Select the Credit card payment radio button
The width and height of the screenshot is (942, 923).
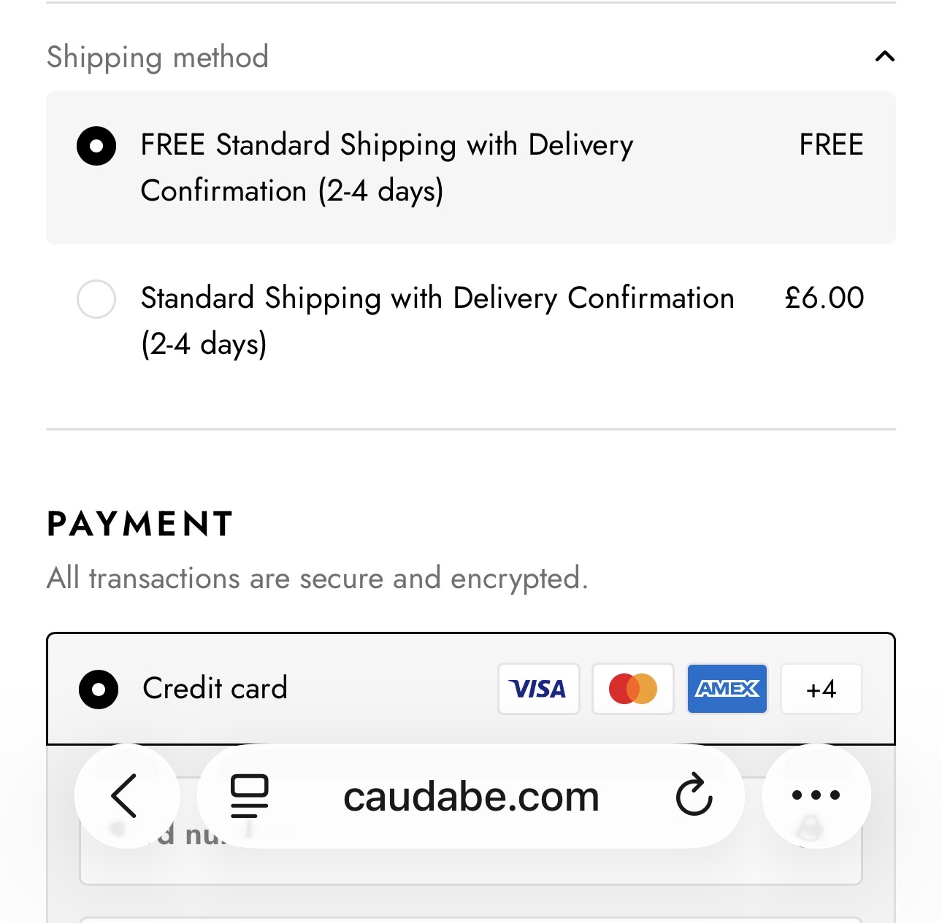[x=99, y=689]
